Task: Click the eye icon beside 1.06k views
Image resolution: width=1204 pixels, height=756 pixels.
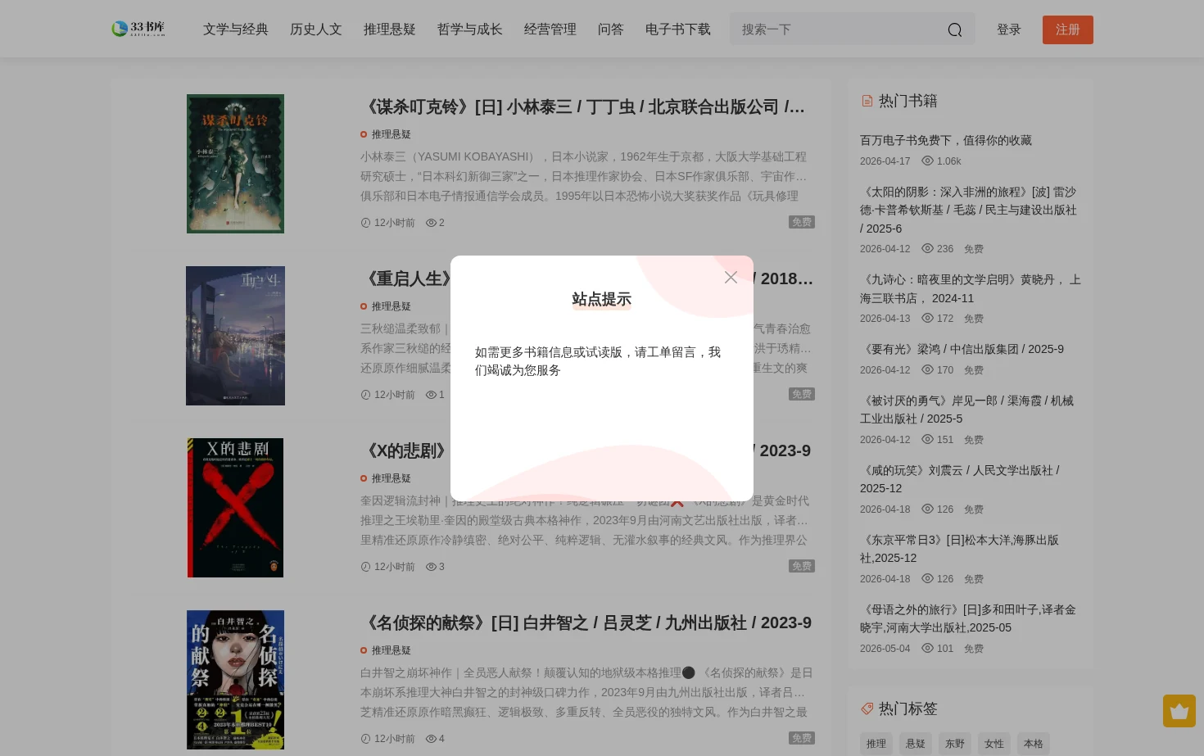Action: 927,161
